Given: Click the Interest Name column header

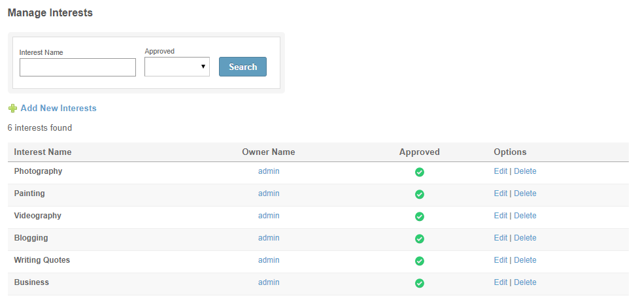Looking at the screenshot, I should 42,152.
